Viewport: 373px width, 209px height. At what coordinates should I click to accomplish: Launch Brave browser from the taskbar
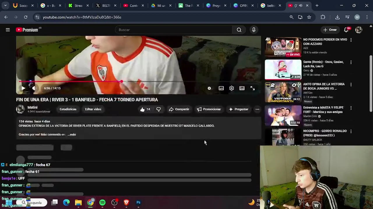(126, 202)
